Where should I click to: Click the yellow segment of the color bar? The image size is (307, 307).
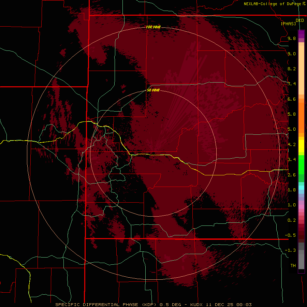(x=301, y=146)
